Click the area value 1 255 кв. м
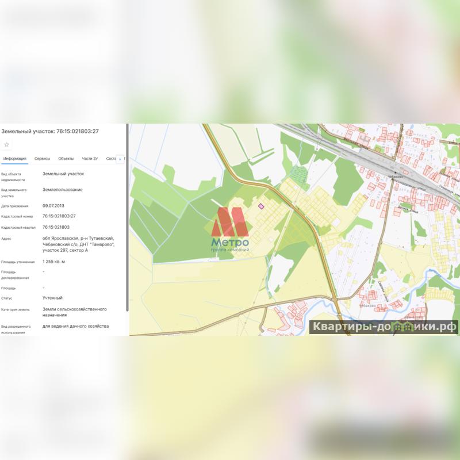 click(x=54, y=262)
